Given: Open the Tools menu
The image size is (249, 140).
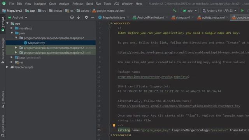Looking at the screenshot, I should [x=107, y=3].
